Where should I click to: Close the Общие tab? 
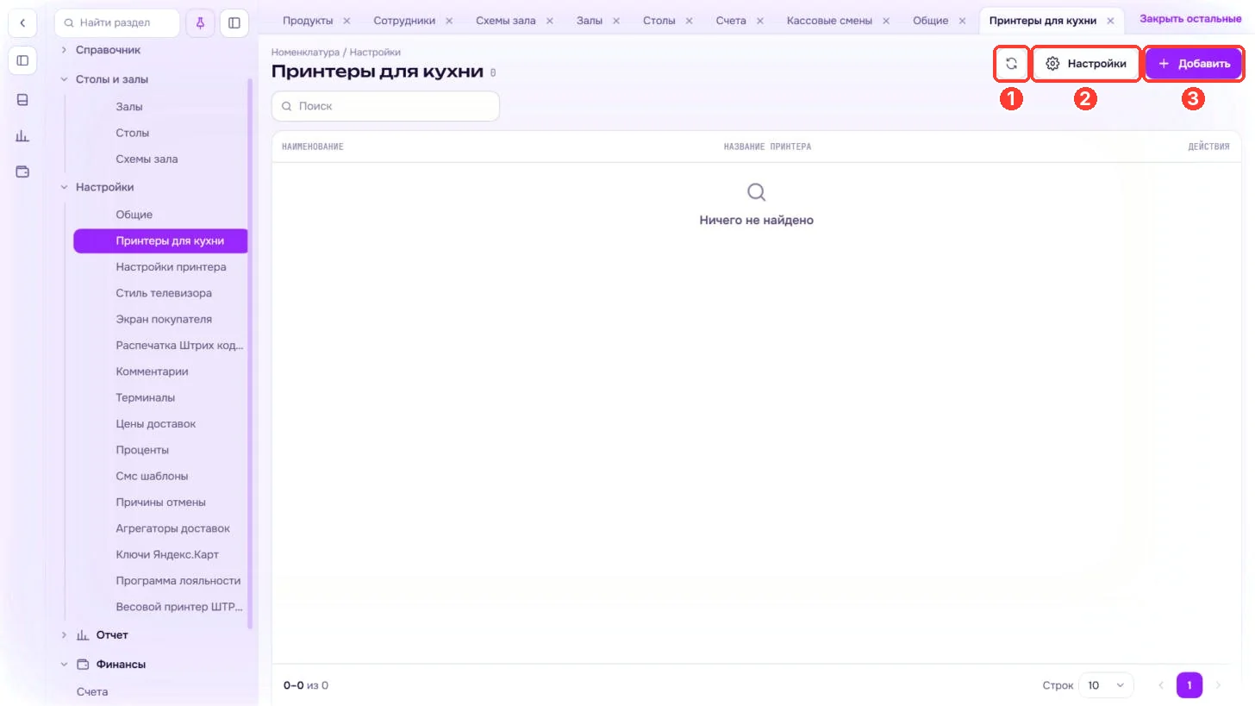point(963,21)
